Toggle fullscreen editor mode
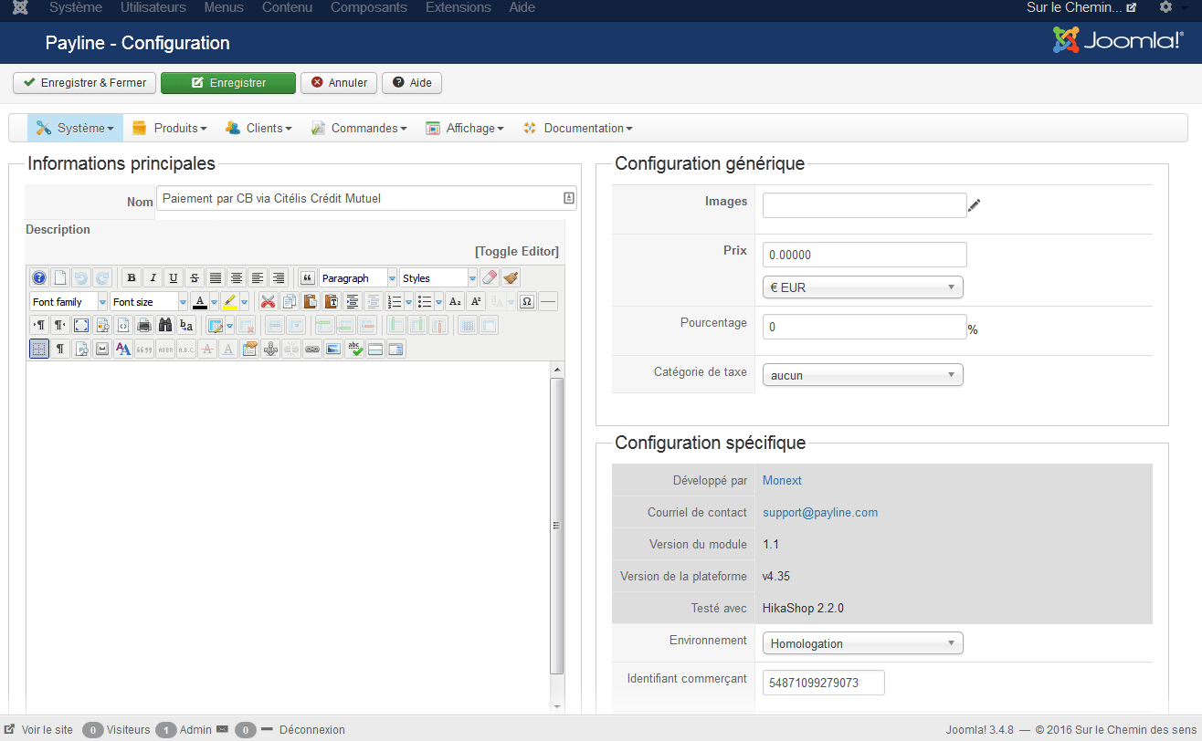This screenshot has width=1202, height=741. [x=80, y=326]
